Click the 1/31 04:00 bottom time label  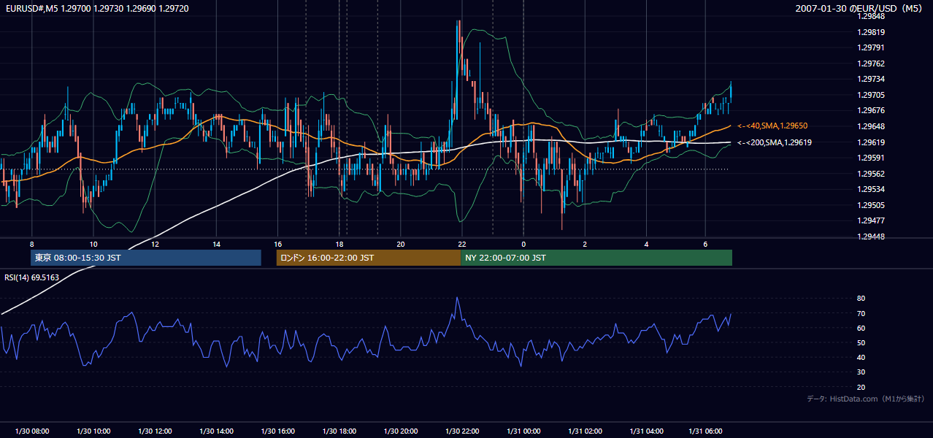coord(645,431)
